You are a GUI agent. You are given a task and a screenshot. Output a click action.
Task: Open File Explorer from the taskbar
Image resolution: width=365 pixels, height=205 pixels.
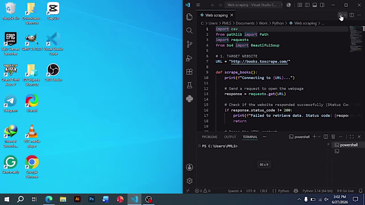tap(63, 199)
